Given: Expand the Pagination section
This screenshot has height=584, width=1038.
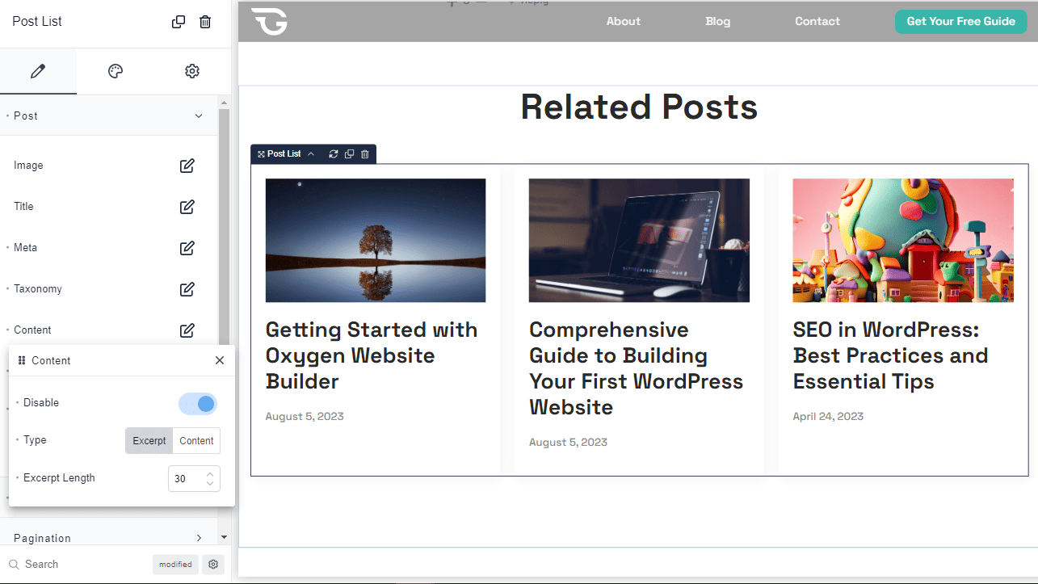Looking at the screenshot, I should 199,538.
